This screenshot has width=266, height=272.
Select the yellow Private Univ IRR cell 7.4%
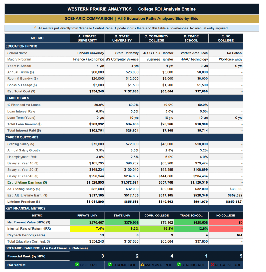pyautogui.click(x=87, y=228)
